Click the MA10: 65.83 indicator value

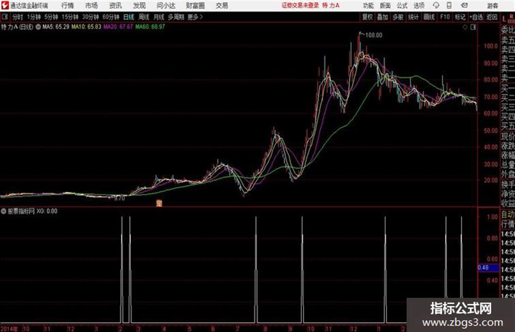pos(87,27)
